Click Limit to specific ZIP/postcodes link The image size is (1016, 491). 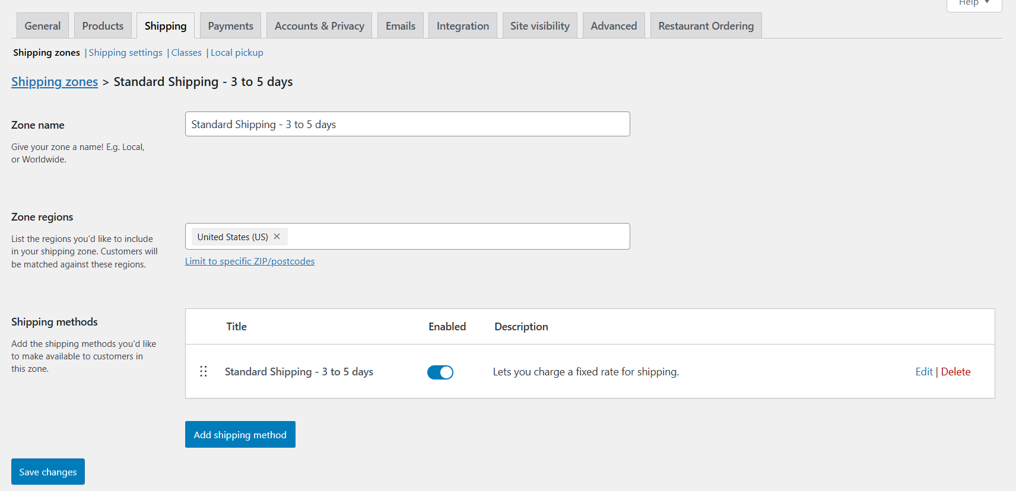(250, 261)
